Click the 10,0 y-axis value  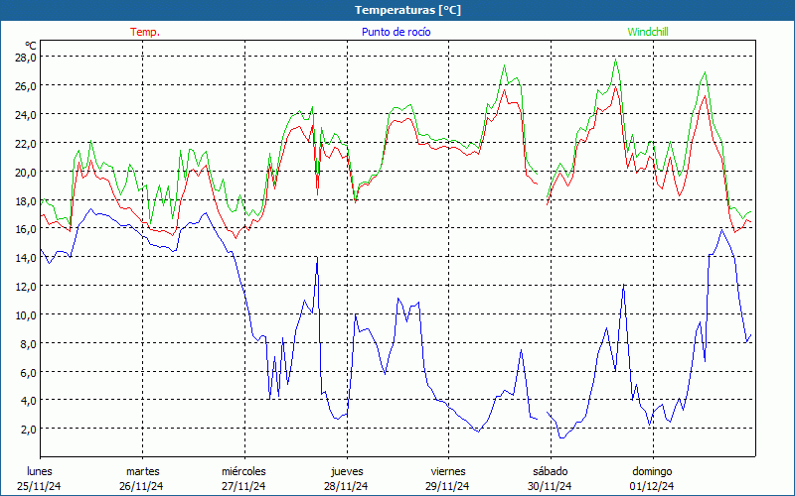[x=26, y=314]
